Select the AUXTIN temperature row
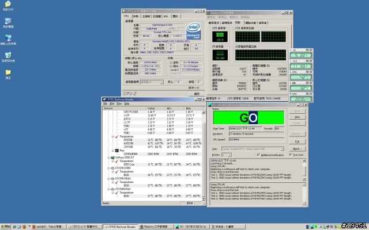 pos(152,143)
